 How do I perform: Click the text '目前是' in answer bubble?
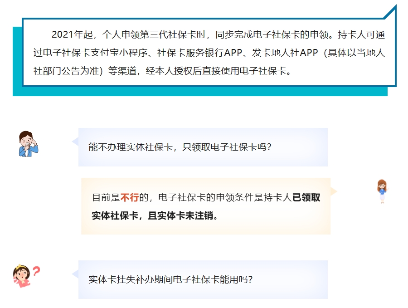point(106,197)
